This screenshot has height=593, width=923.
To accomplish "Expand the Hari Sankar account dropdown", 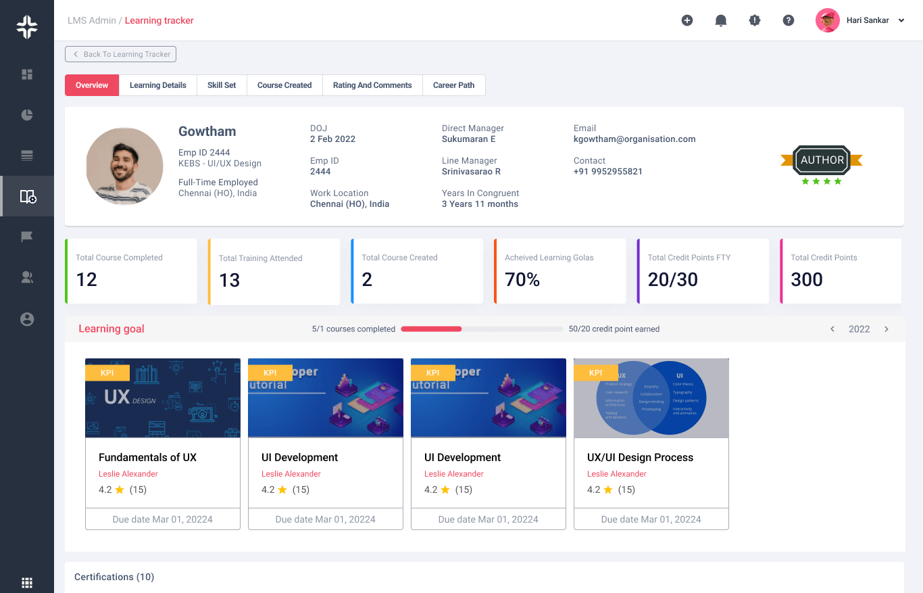I will pos(901,21).
